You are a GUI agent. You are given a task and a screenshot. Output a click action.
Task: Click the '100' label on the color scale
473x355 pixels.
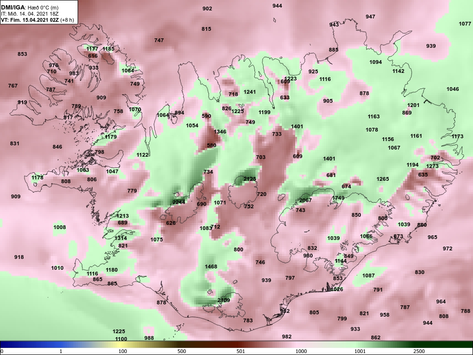tap(123, 351)
